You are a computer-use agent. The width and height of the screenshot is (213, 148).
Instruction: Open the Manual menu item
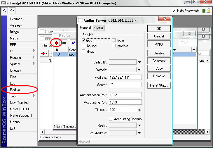click(22, 122)
